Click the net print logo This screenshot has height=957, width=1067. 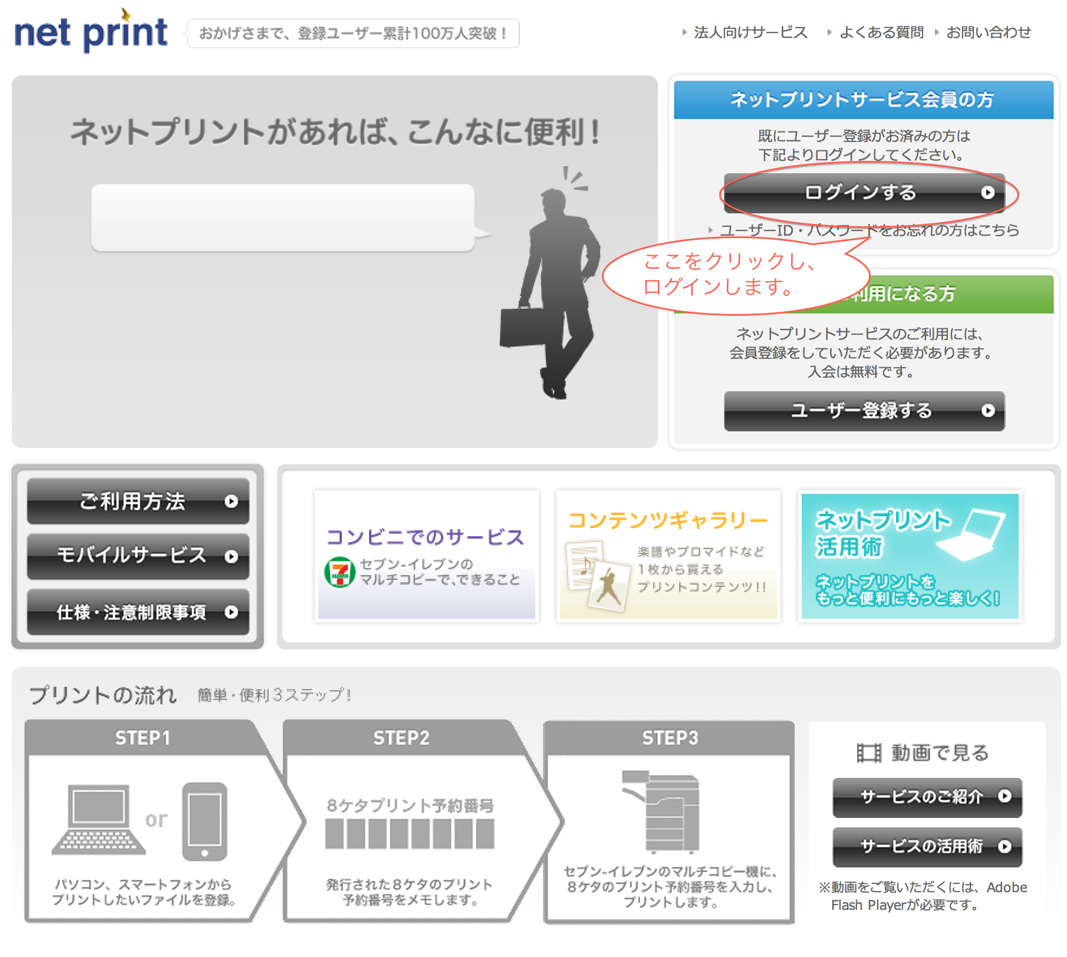coord(91,31)
